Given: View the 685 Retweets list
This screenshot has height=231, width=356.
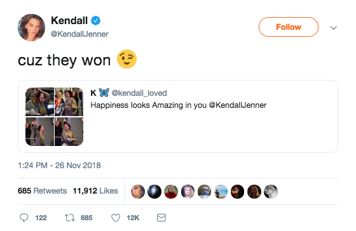Looking at the screenshot, I should pos(42,190).
